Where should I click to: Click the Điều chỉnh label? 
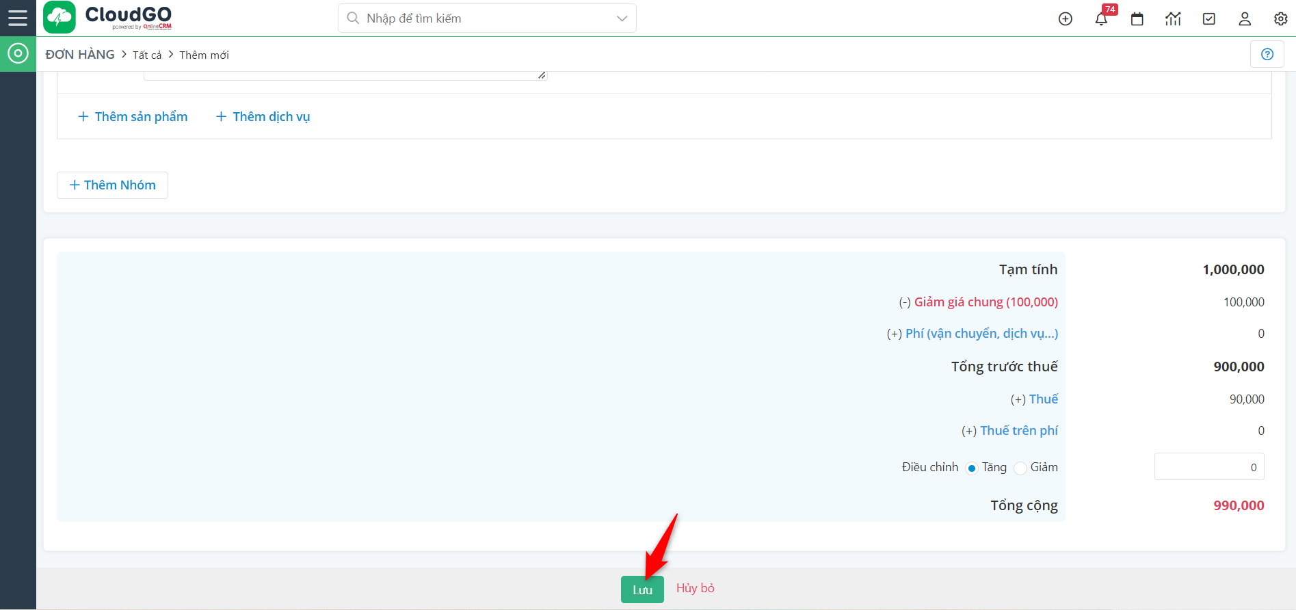(x=930, y=467)
